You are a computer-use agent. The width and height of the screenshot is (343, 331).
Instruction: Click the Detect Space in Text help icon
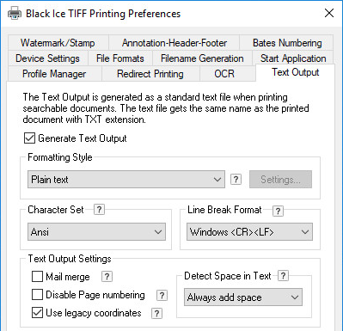click(283, 276)
